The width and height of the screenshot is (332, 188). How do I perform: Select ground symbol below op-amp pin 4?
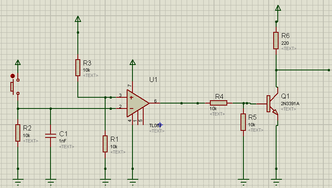point(132,181)
